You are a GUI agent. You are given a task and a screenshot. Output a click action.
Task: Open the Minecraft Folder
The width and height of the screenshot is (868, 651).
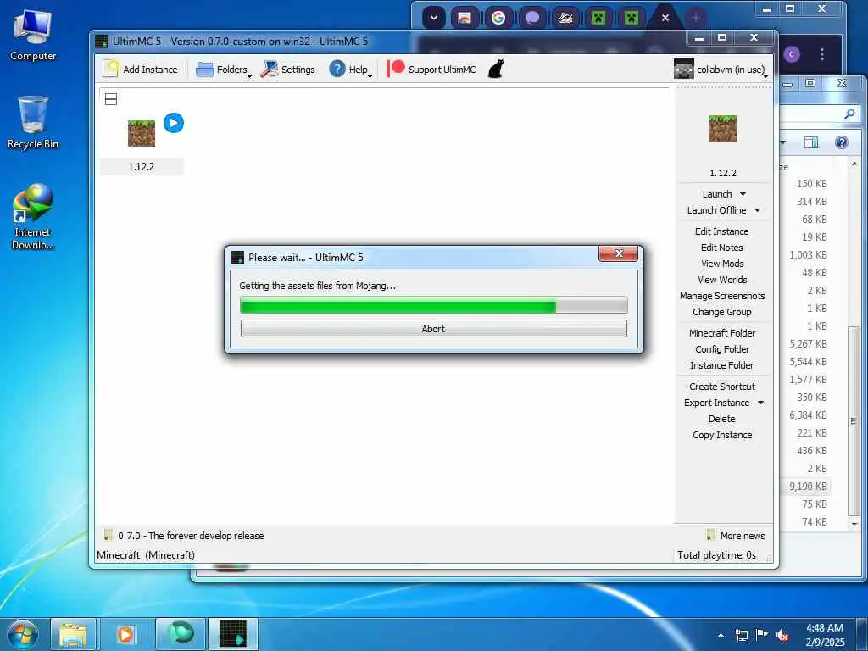click(722, 332)
